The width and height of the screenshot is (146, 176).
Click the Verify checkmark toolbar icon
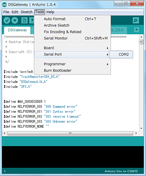tap(7, 20)
